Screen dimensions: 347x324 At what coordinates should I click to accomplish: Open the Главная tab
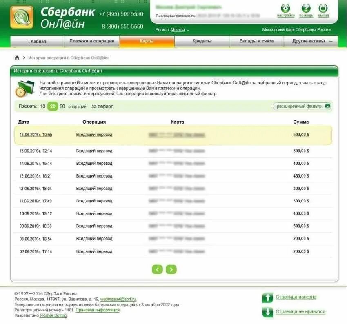click(x=37, y=41)
